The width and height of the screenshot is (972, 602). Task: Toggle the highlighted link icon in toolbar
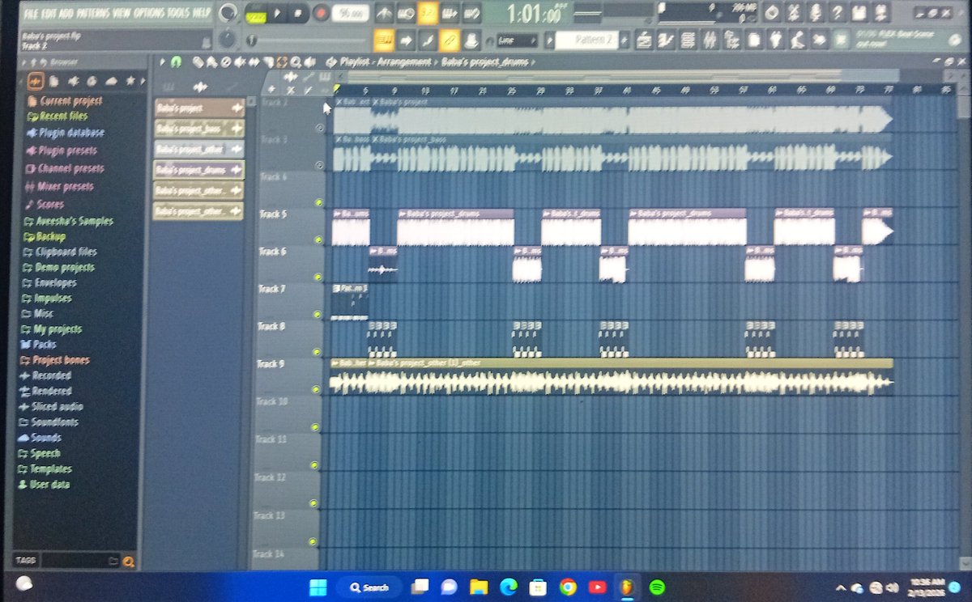(x=450, y=40)
